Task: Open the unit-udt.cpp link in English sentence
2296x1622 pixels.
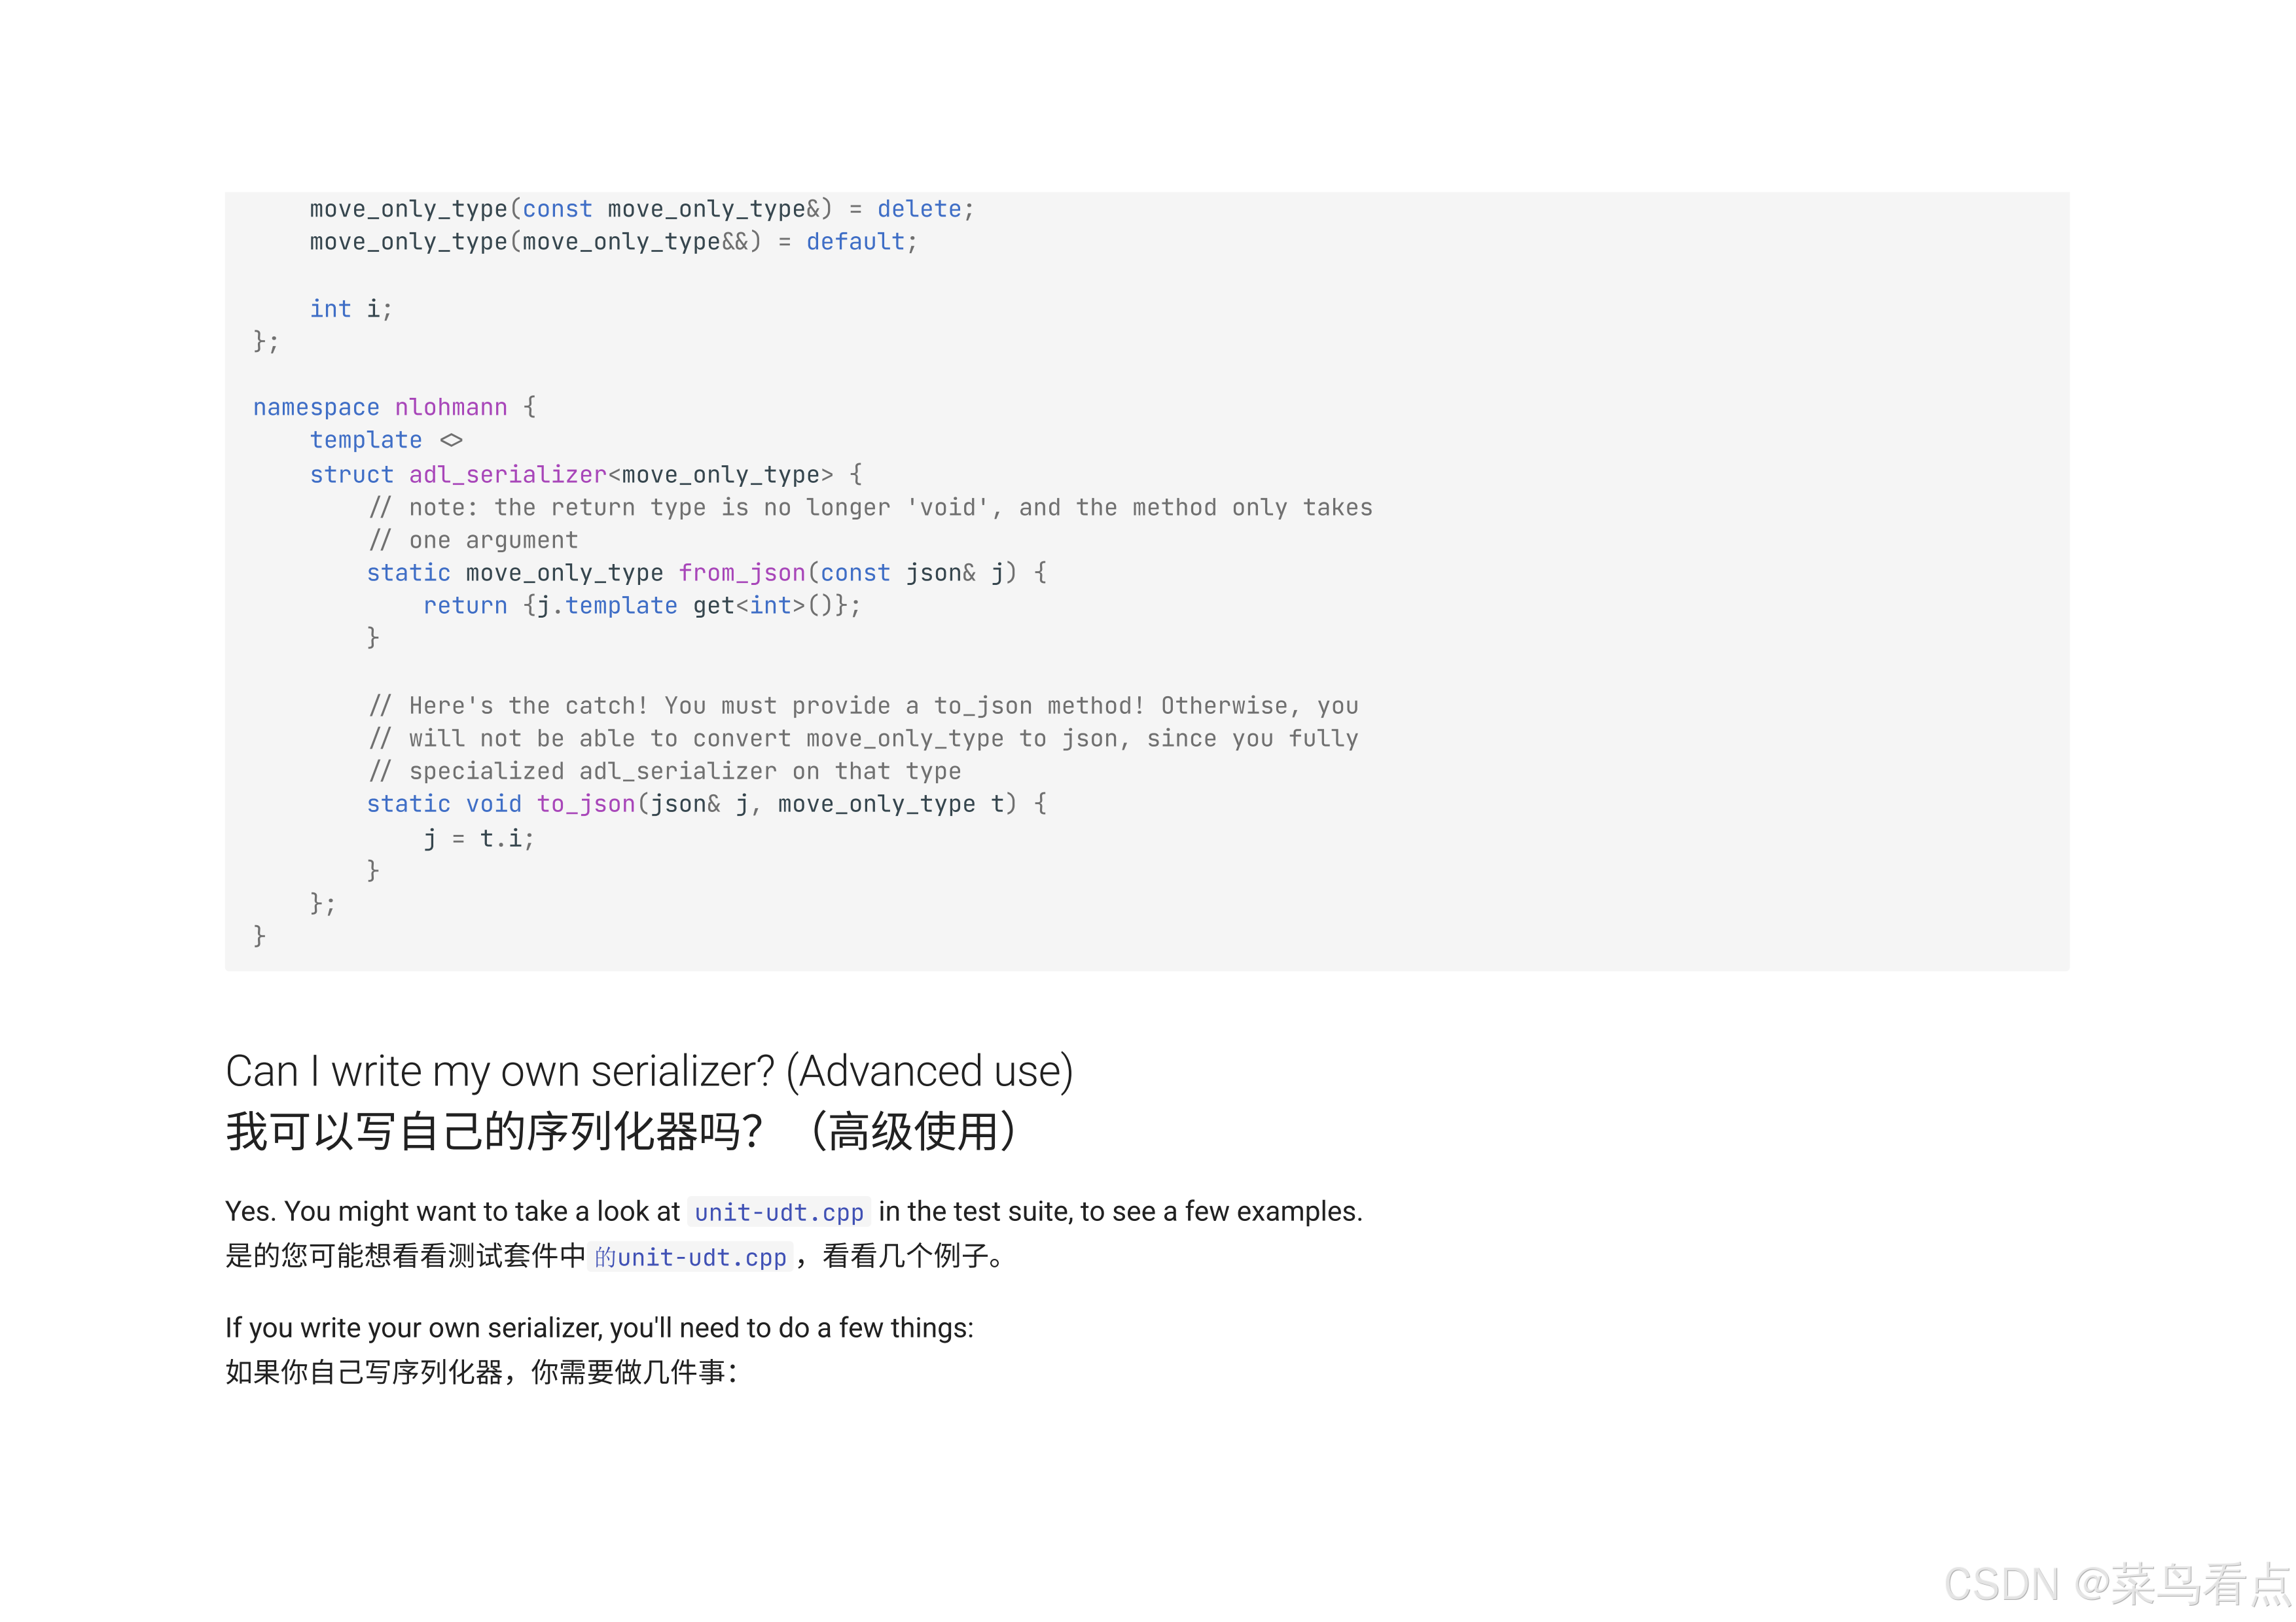Action: click(x=778, y=1212)
